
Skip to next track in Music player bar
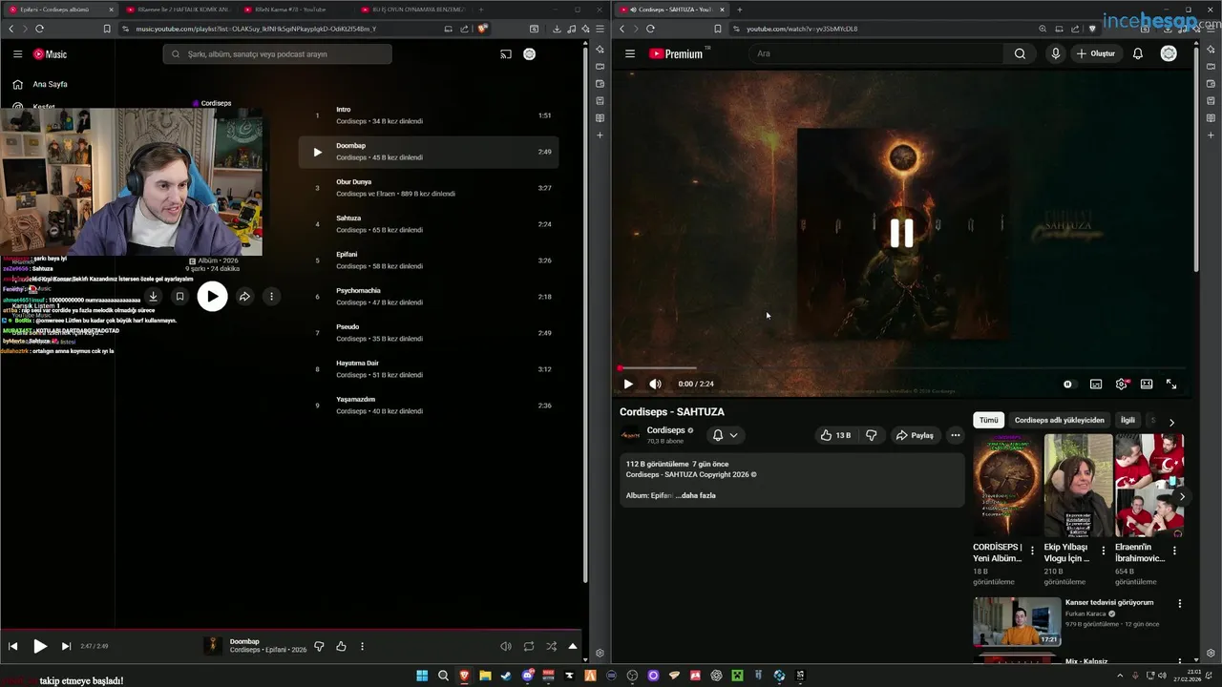pos(66,646)
